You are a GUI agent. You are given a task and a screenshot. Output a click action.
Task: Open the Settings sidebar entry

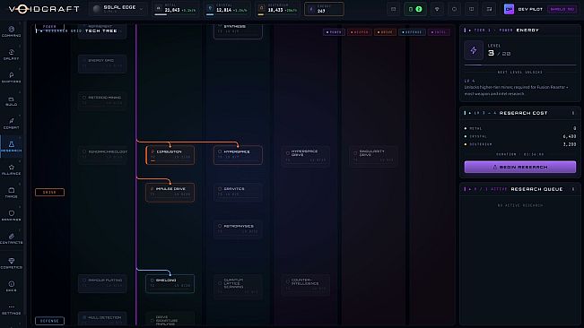pos(11,309)
